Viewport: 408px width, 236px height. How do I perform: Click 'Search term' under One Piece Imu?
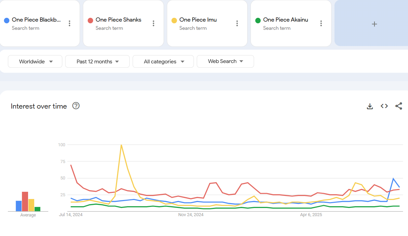(x=193, y=28)
